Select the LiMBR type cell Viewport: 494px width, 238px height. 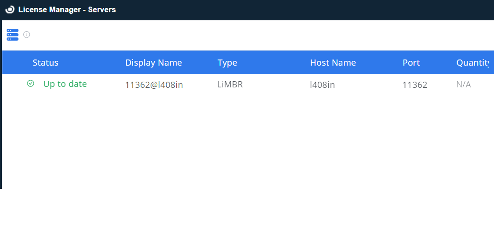230,85
